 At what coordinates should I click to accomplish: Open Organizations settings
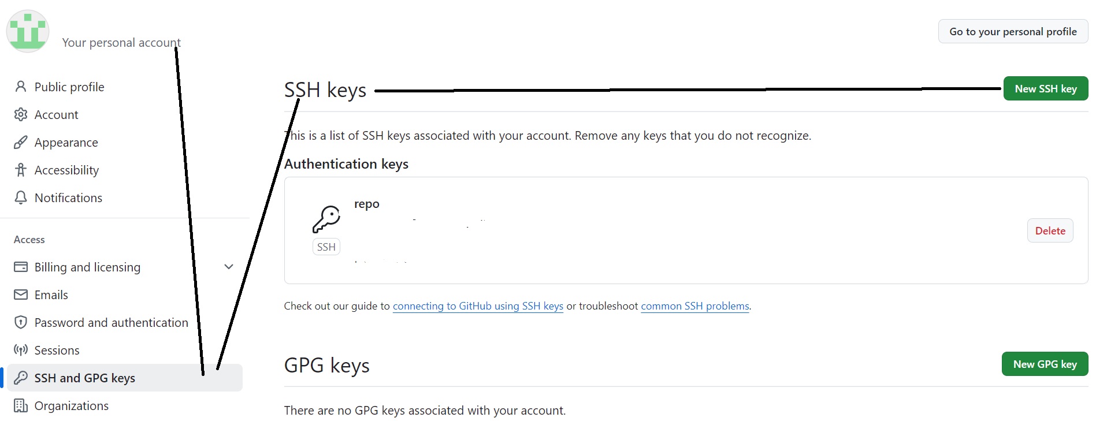pos(71,405)
